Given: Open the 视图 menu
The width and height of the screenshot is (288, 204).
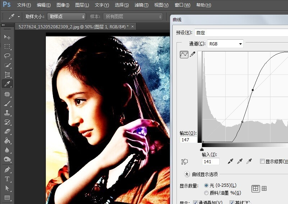Looking at the screenshot, I should pyautogui.click(x=161, y=5).
